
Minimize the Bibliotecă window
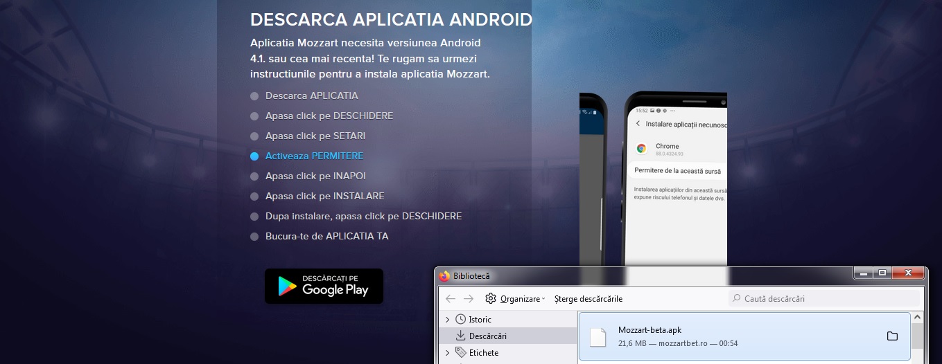coord(864,273)
